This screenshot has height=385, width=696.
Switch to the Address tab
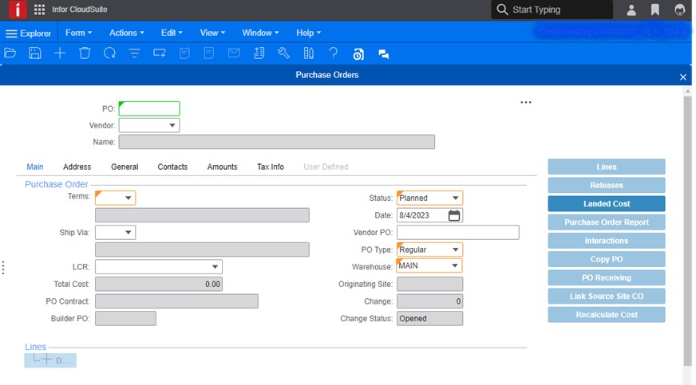77,167
